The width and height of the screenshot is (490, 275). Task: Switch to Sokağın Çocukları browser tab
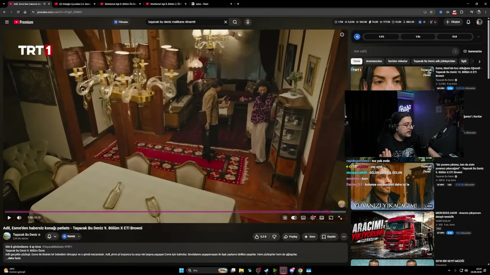pyautogui.click(x=75, y=4)
